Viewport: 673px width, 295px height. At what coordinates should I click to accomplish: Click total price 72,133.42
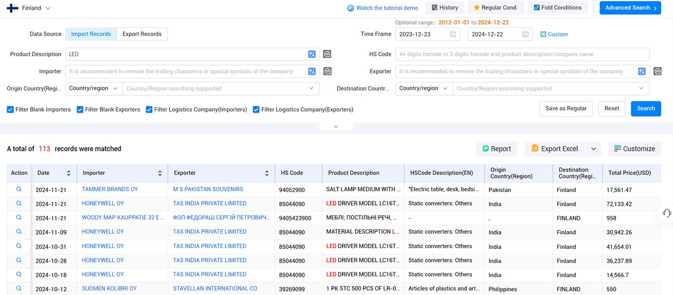click(x=619, y=204)
